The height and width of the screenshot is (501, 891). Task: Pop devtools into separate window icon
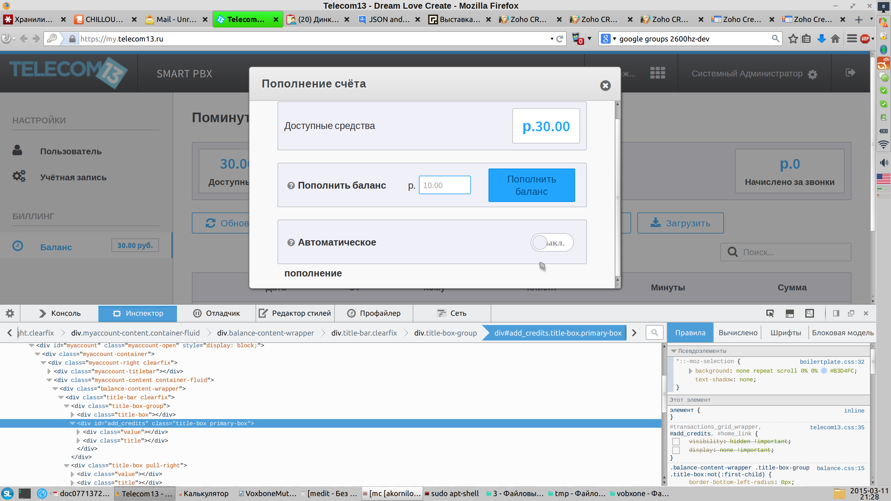(851, 313)
